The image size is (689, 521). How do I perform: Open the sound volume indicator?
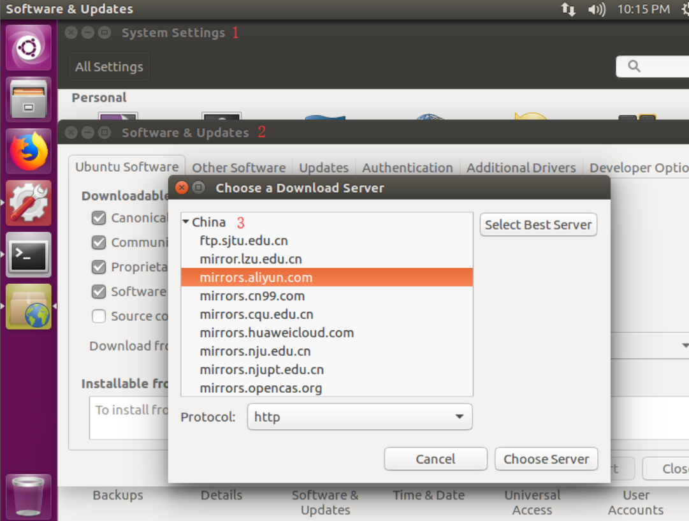click(x=597, y=9)
